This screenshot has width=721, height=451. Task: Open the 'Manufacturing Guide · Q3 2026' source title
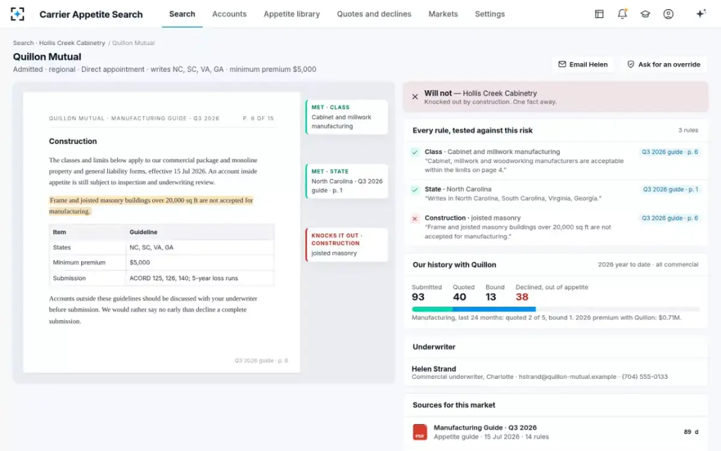[485, 428]
